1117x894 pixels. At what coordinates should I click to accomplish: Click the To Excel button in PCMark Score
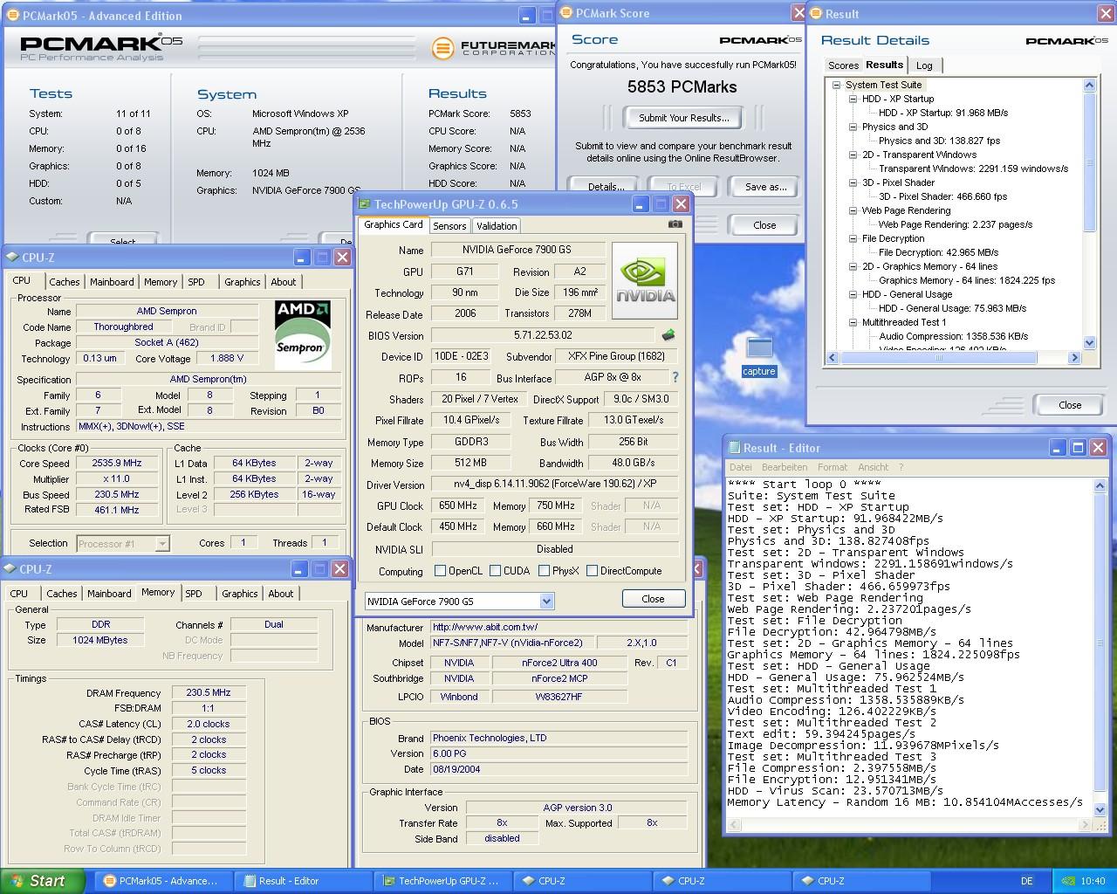tap(684, 186)
